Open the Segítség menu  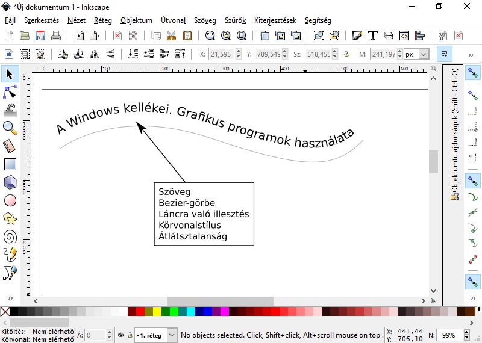point(318,20)
